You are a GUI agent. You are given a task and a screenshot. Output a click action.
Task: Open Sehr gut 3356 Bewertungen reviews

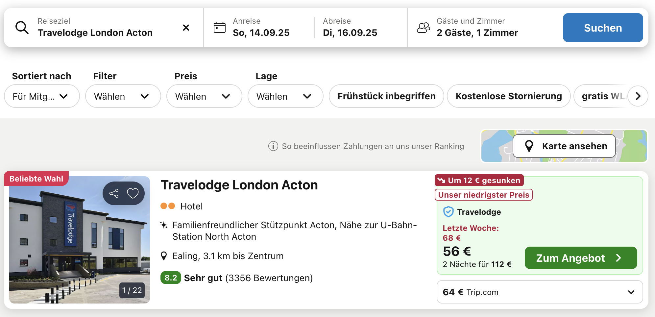click(248, 278)
